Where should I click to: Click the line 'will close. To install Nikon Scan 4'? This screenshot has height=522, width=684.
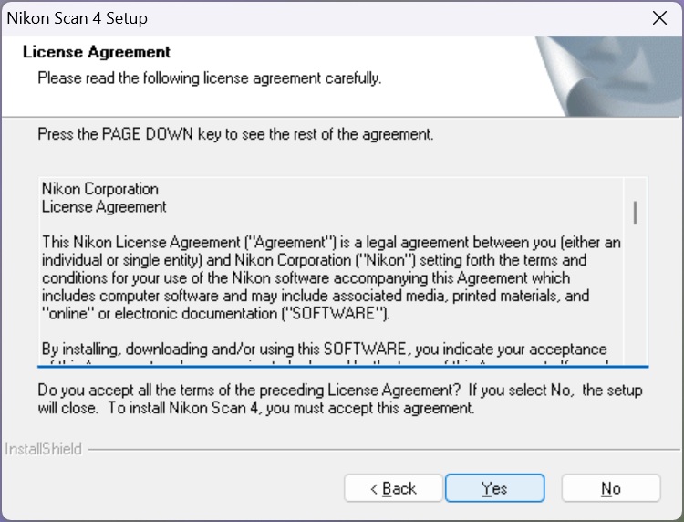click(256, 409)
